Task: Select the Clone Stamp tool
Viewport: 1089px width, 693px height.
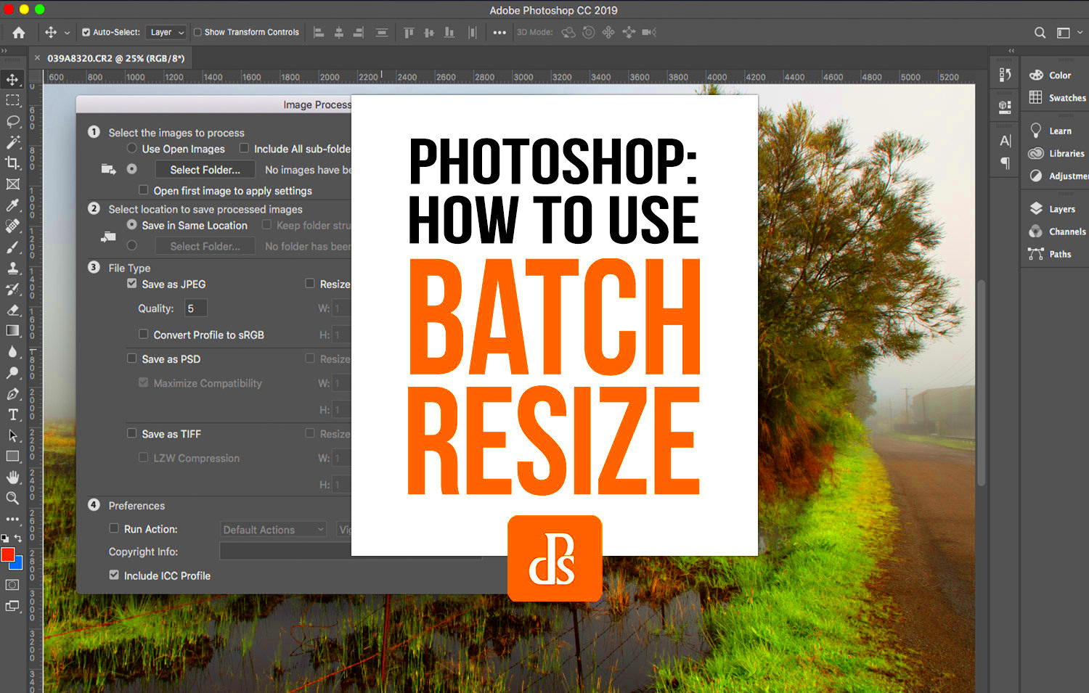Action: coord(12,268)
